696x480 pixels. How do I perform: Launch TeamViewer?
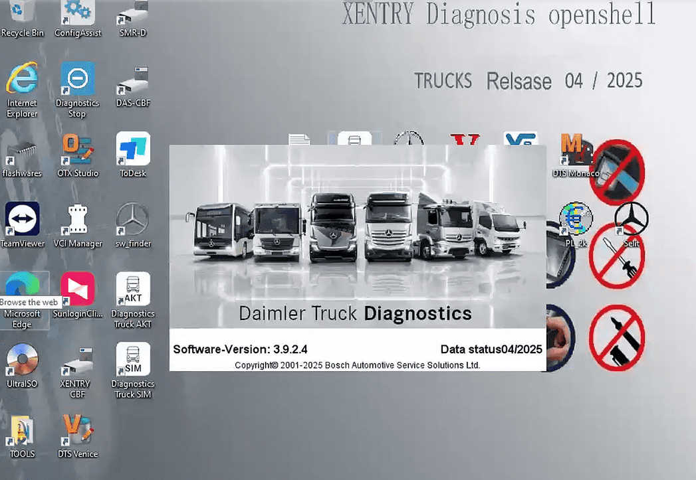coord(23,219)
